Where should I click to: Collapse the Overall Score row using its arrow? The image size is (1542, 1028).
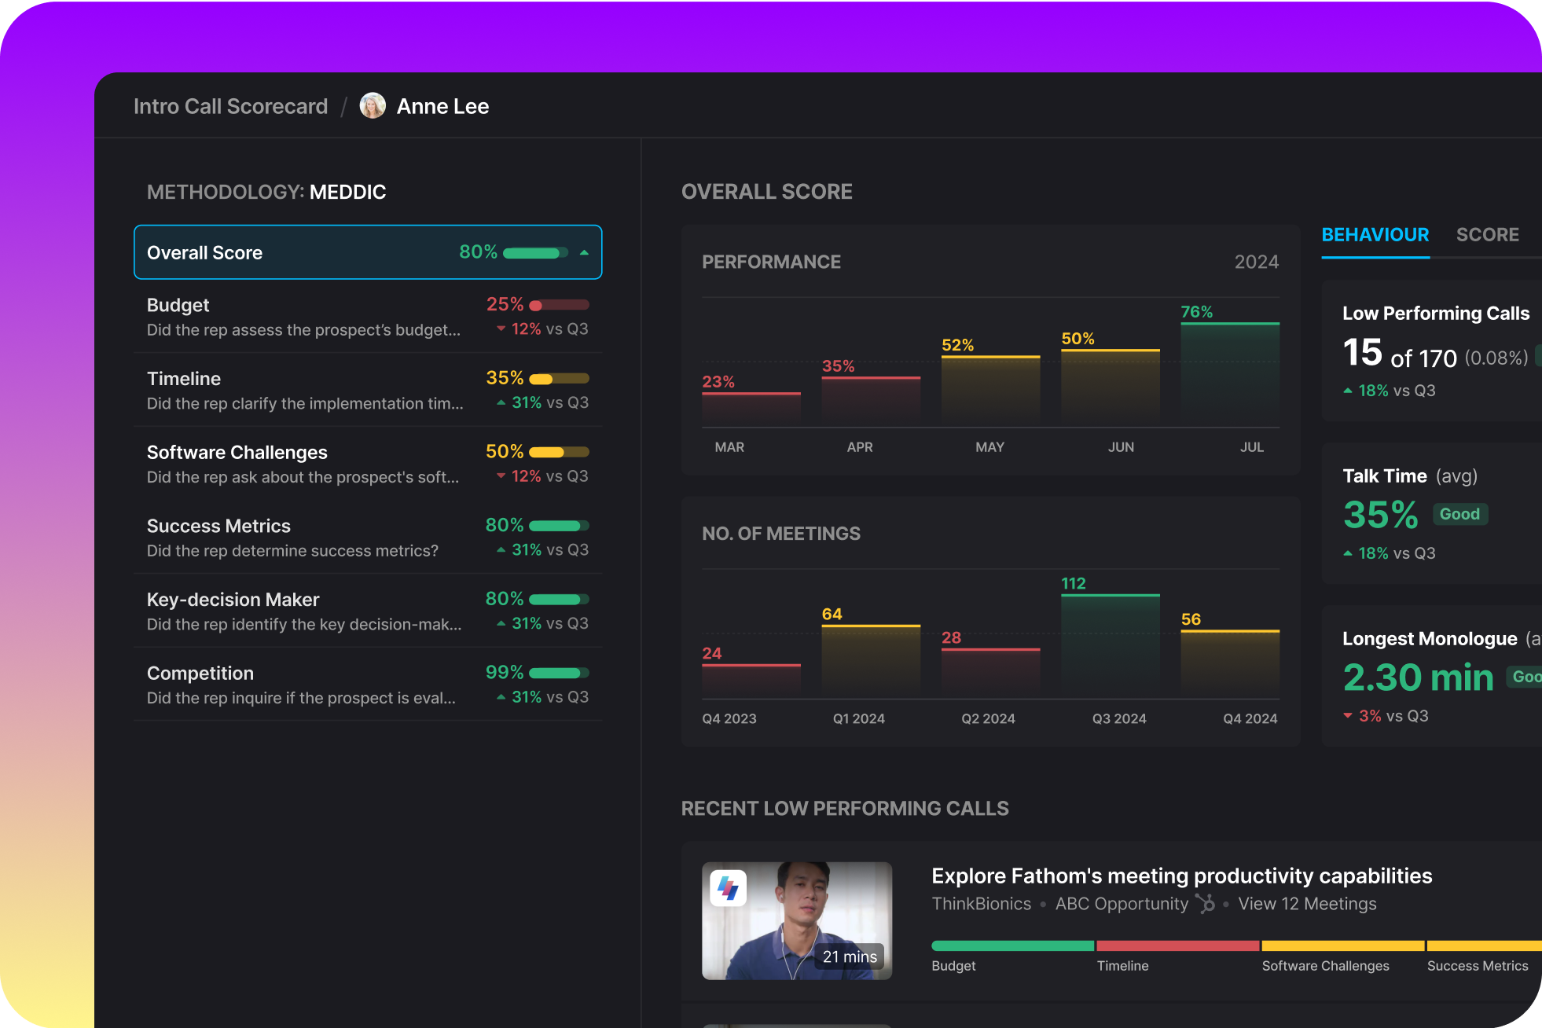coord(584,252)
